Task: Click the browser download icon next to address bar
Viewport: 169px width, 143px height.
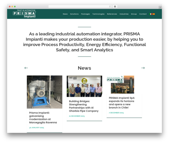Action: [115, 6]
